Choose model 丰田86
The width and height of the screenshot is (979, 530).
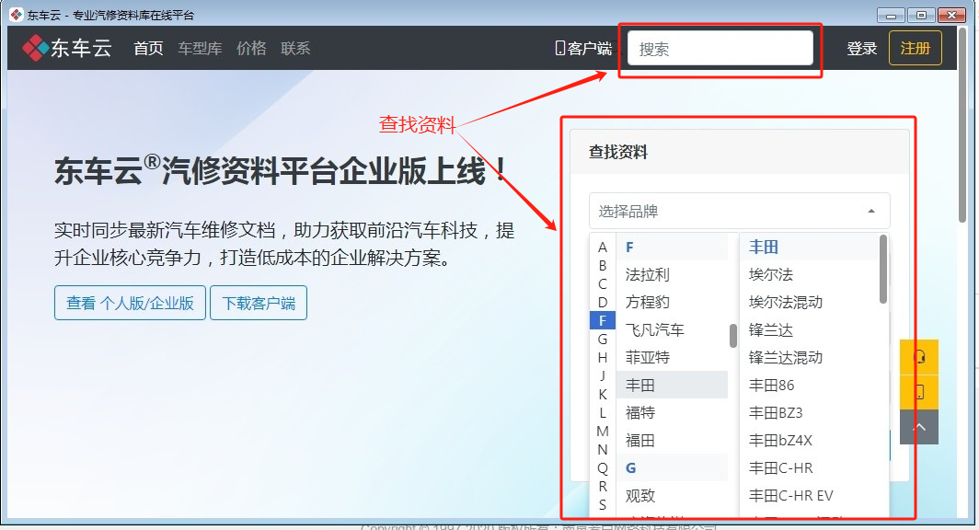[809, 386]
